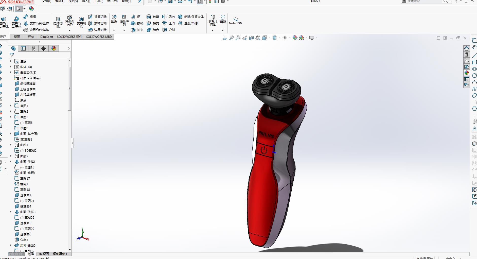Image resolution: width=477 pixels, height=259 pixels.
Task: Expand the 实体(14) solid bodies folder
Action: coord(11,67)
